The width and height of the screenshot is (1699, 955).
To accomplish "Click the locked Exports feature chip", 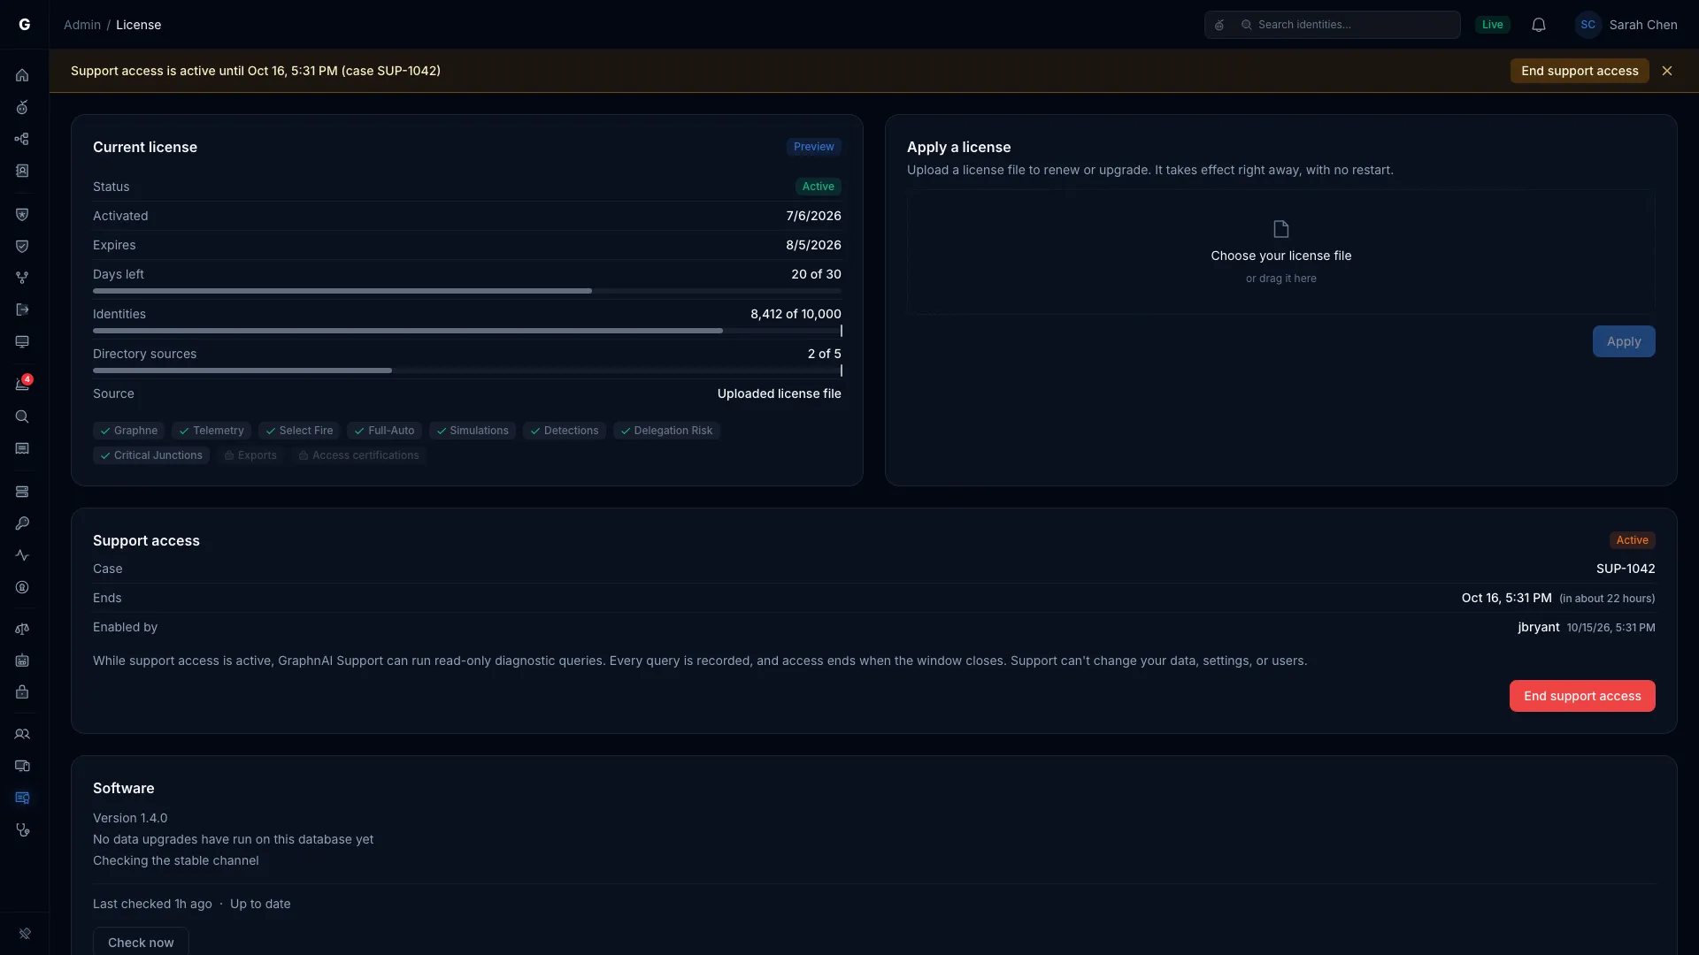I will click(250, 455).
